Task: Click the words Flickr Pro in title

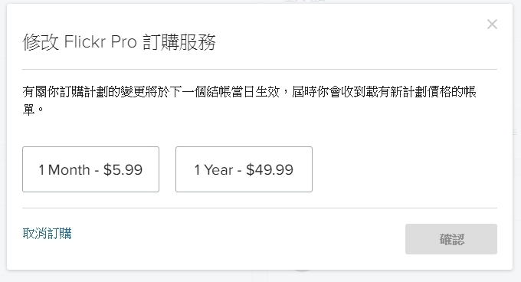Action: coord(100,42)
